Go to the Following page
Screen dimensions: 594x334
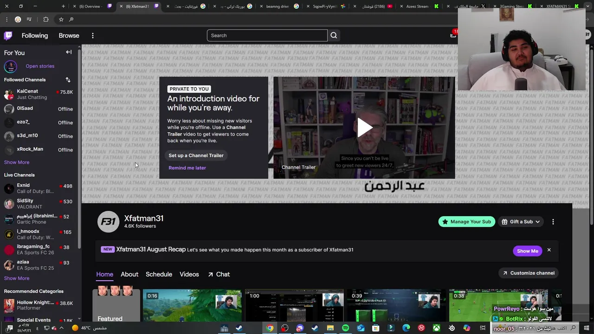coord(35,36)
